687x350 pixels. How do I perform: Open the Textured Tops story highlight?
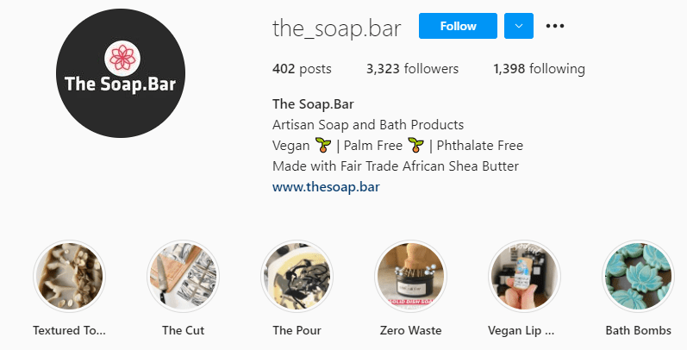(69, 277)
